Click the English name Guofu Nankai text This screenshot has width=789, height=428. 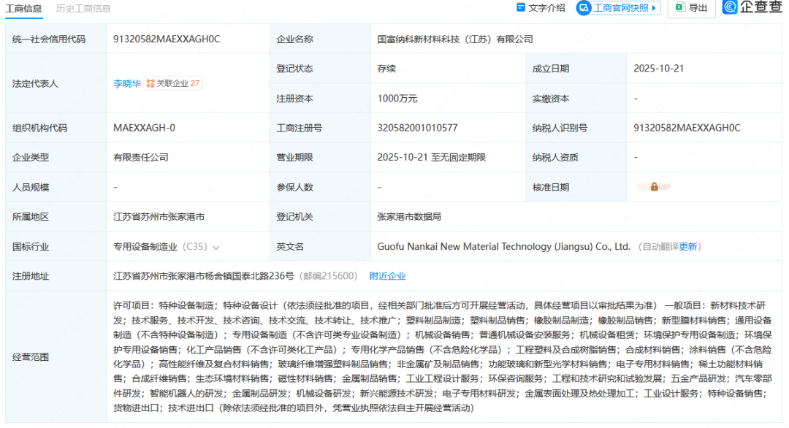pos(503,247)
